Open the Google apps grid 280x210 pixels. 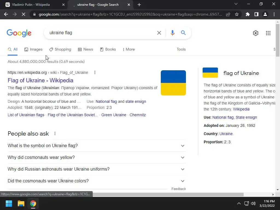pos(268,33)
